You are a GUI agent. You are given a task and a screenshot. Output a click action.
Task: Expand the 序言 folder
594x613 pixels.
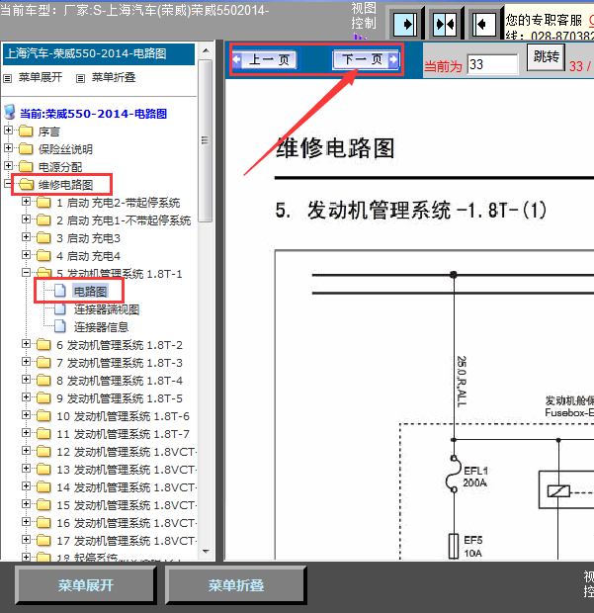point(8,131)
